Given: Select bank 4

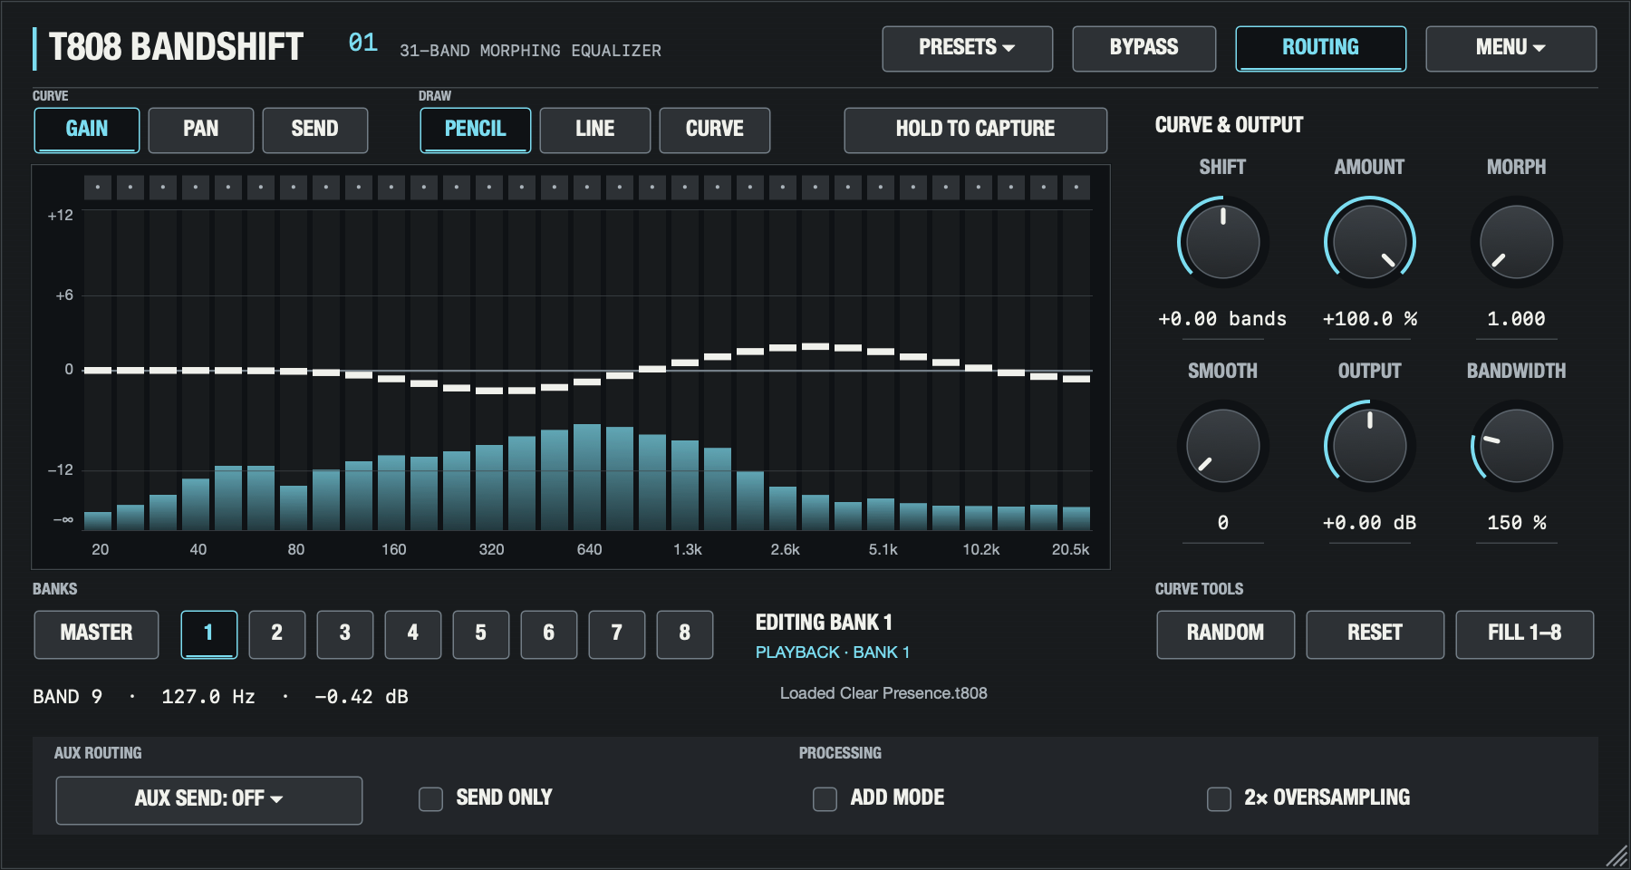Looking at the screenshot, I should pyautogui.click(x=413, y=634).
